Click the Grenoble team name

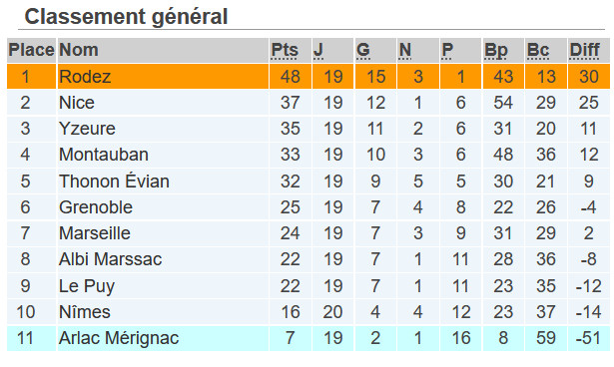(x=96, y=207)
